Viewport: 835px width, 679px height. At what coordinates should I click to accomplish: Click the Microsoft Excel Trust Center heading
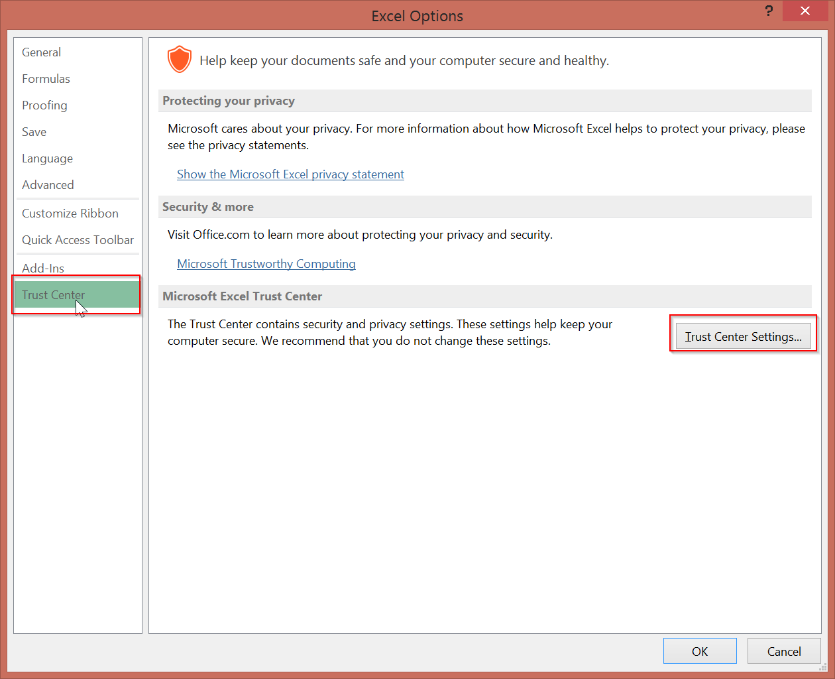(243, 296)
